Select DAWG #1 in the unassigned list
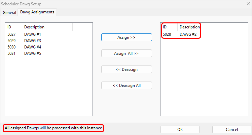Screen dimensions: 252x135 [x=33, y=34]
